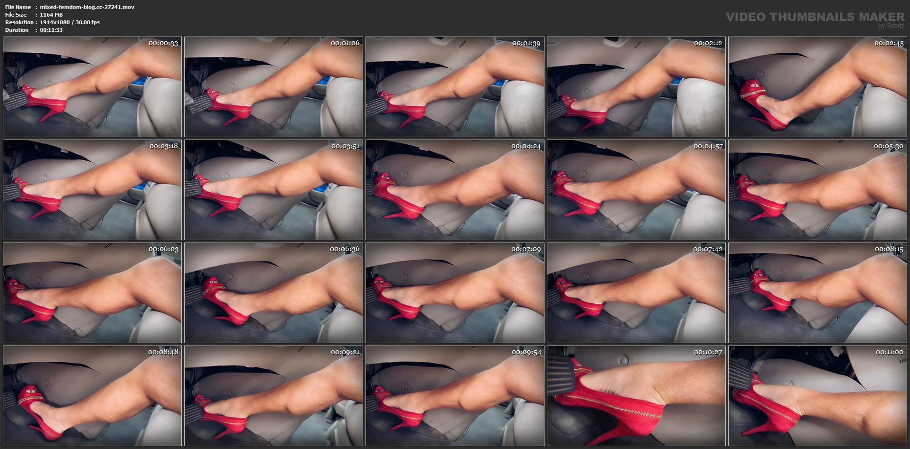Select the thumbnail stamped 00:07:09
The image size is (910, 449).
coord(455,293)
